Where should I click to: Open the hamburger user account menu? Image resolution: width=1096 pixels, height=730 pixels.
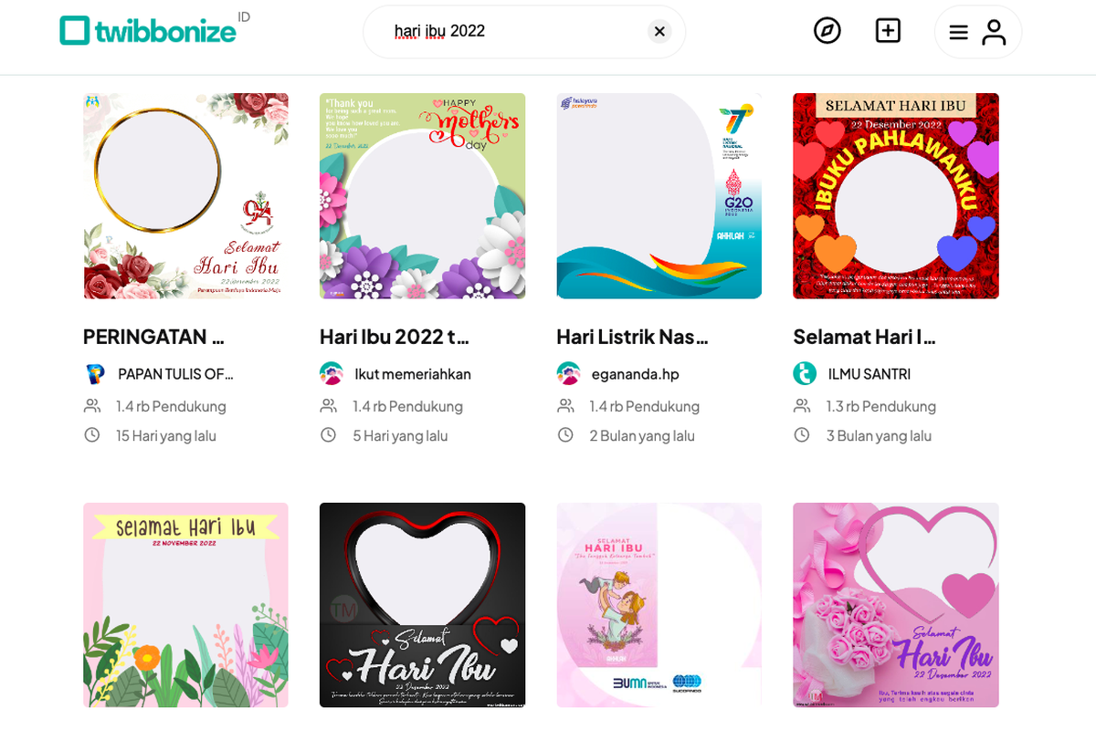977,32
